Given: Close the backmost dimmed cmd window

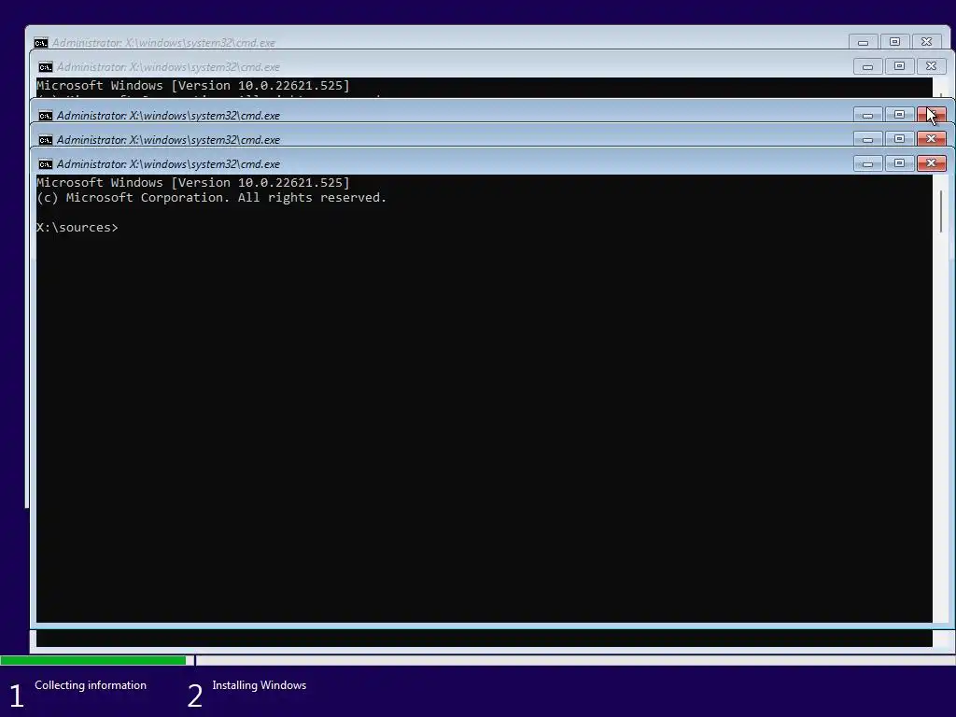Looking at the screenshot, I should (926, 42).
